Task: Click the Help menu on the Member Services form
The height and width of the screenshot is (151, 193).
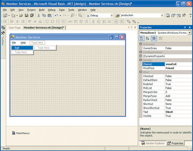Action: click(x=23, y=43)
